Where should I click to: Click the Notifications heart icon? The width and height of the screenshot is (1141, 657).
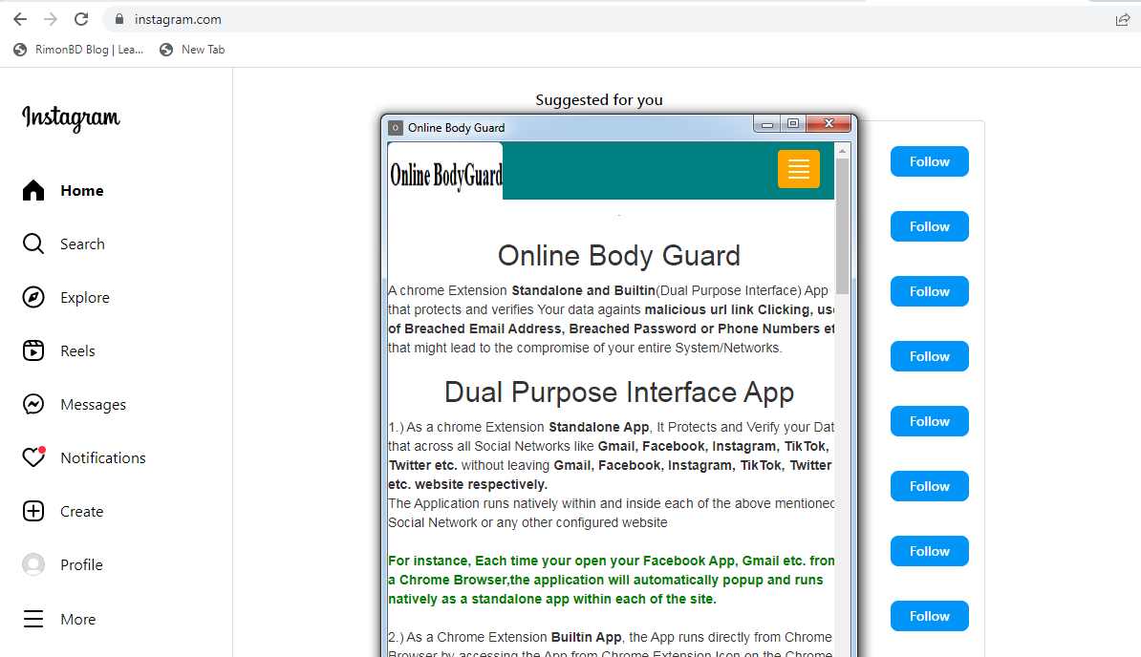pyautogui.click(x=33, y=457)
